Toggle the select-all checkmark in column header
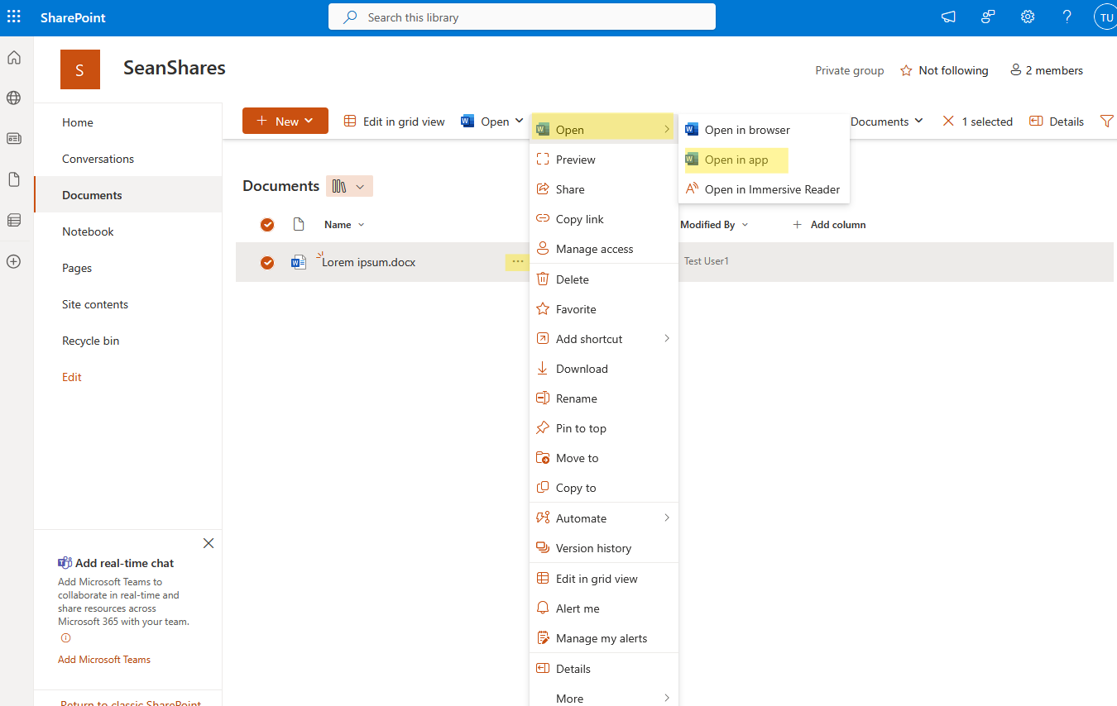 tap(266, 224)
